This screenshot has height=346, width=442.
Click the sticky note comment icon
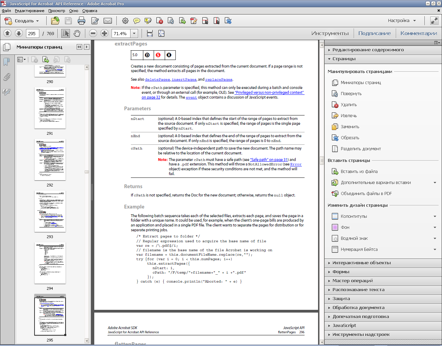(137, 21)
